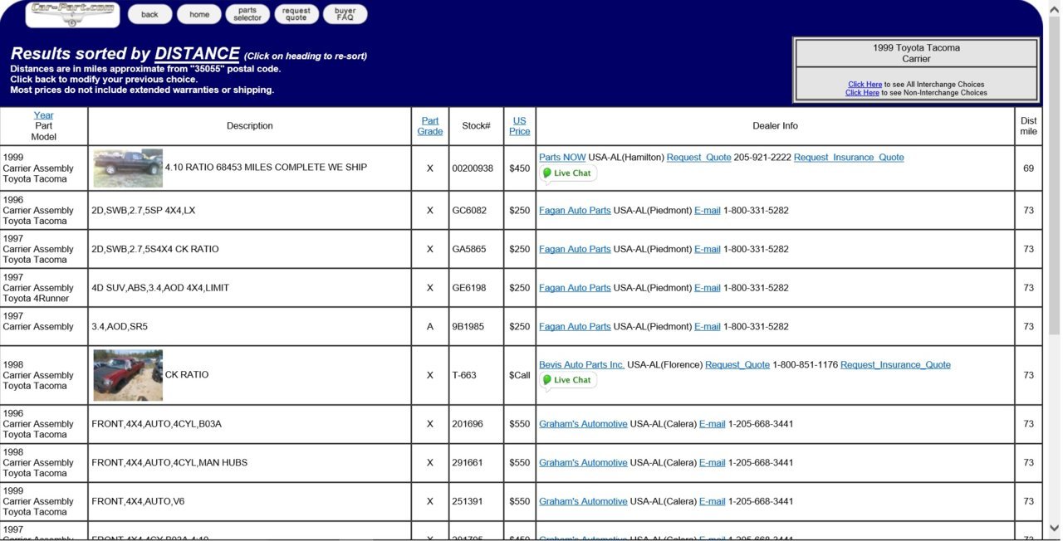This screenshot has width=1063, height=541.
Task: Click the 'Dist mile' column header
Action: pos(1029,126)
